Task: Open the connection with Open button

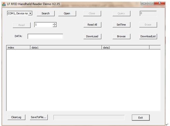Action: [67, 13]
